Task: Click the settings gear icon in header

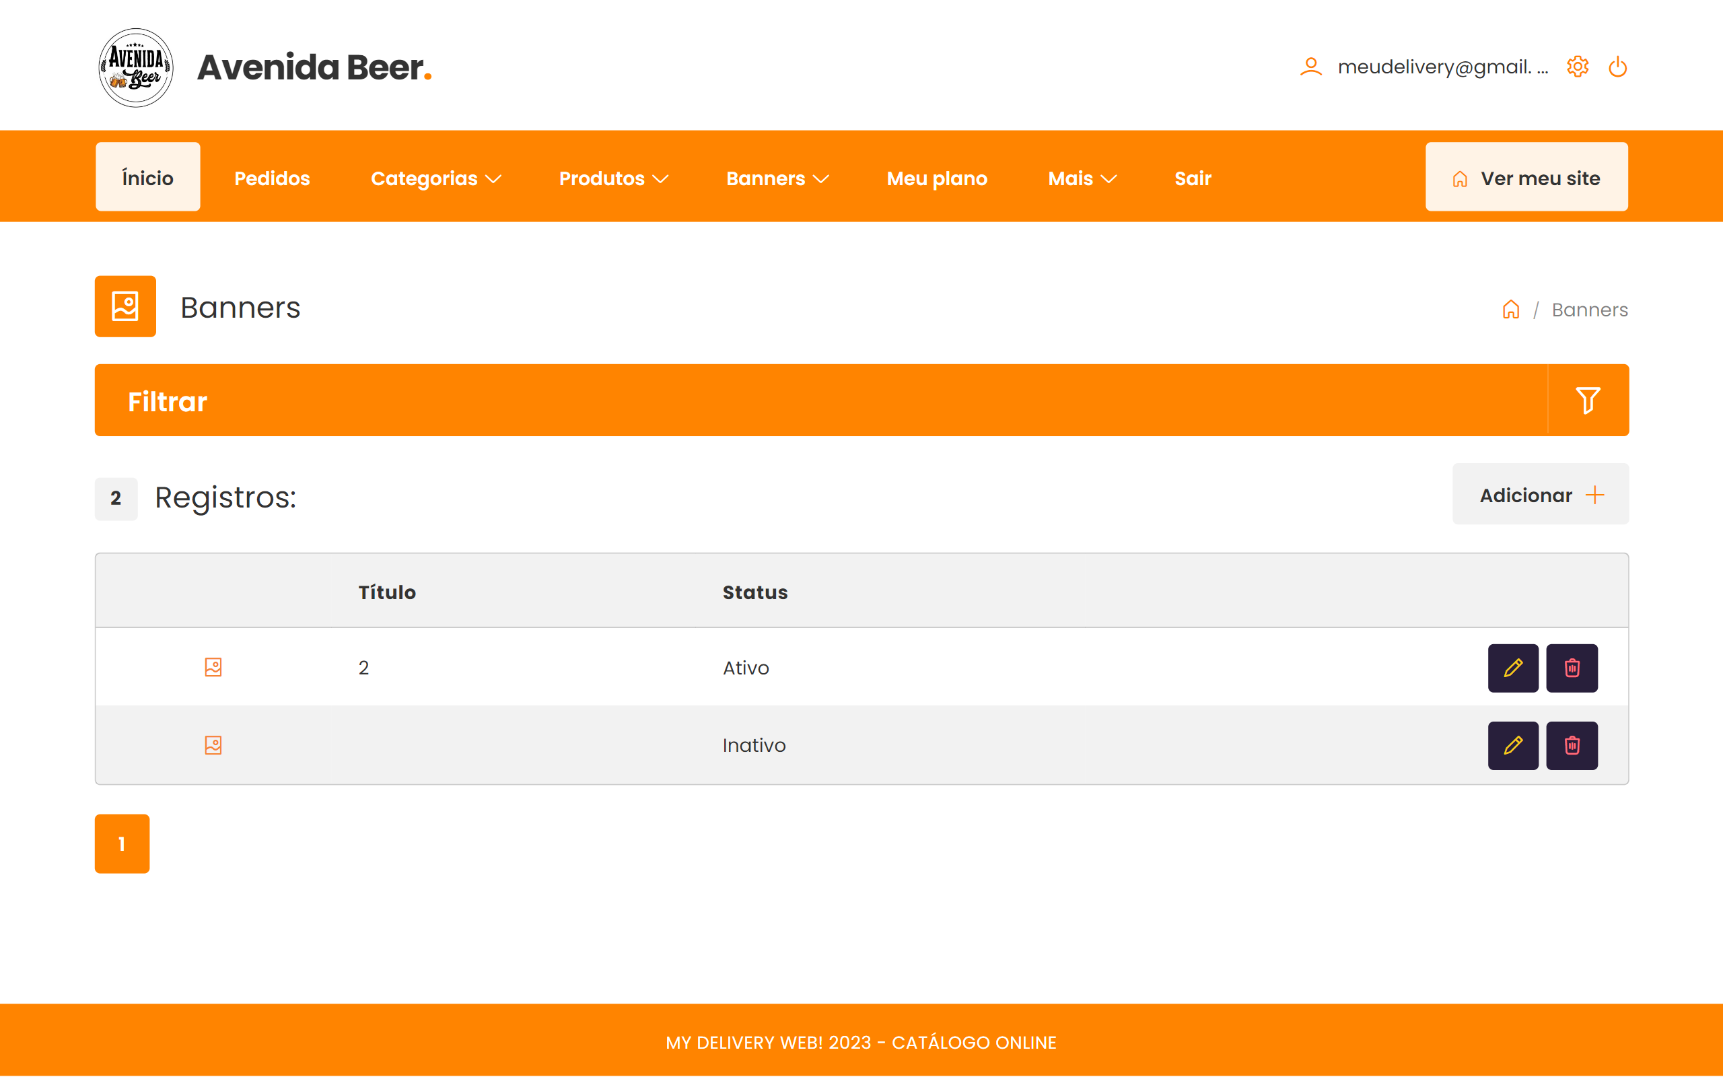Action: [1577, 67]
